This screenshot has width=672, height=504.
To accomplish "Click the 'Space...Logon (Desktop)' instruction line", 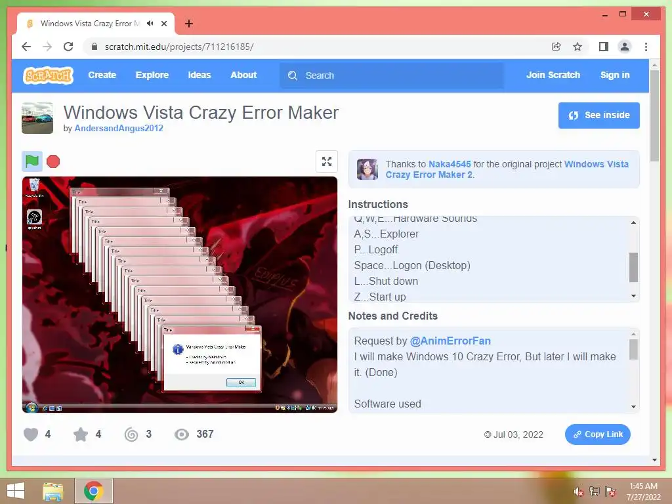I will [x=412, y=265].
